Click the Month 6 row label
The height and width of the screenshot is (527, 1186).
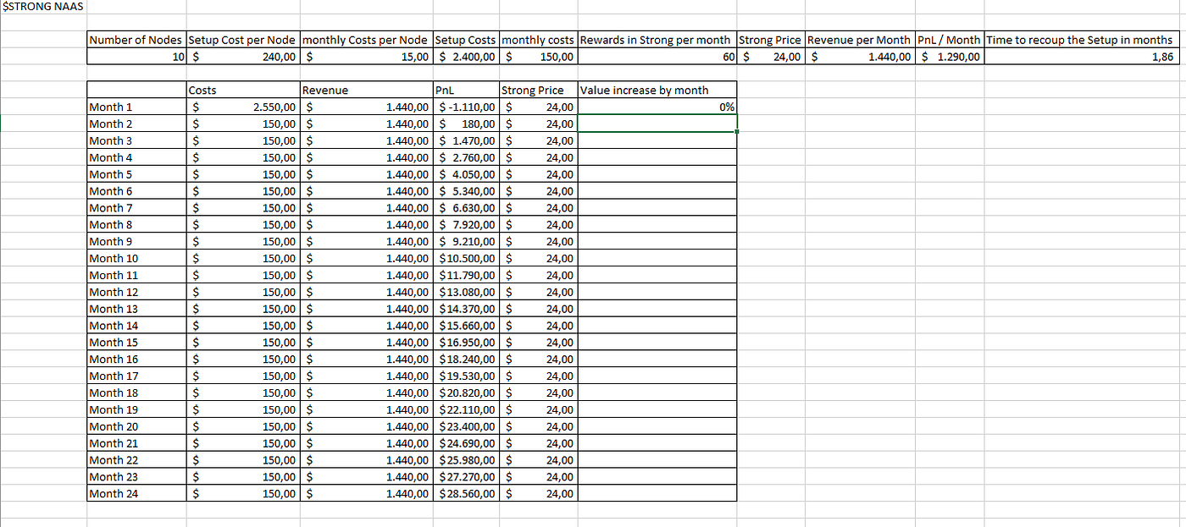[x=136, y=191]
